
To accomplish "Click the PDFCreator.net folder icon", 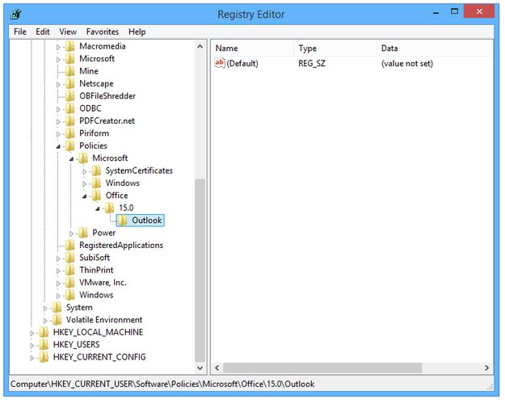I will (x=69, y=121).
